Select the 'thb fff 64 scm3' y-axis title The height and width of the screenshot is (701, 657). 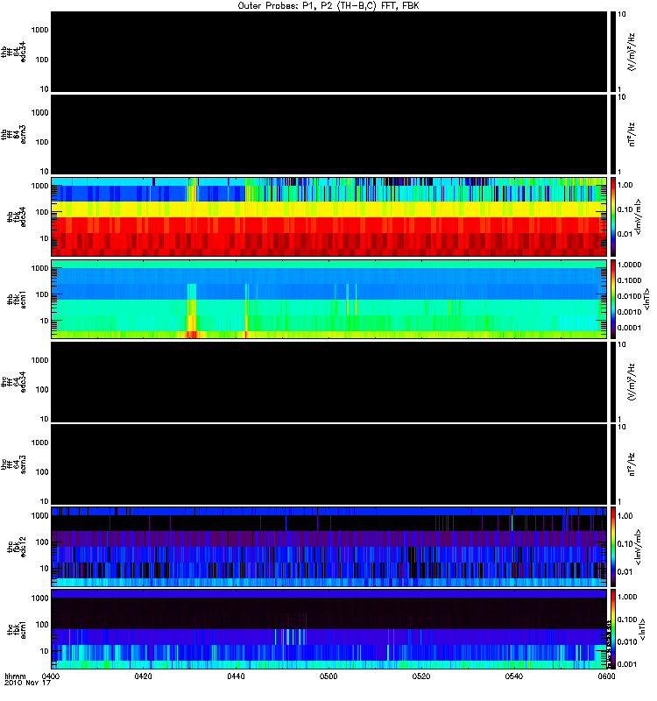[13, 134]
